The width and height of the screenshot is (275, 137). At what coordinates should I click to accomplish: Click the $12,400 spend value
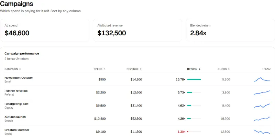pos(100,119)
